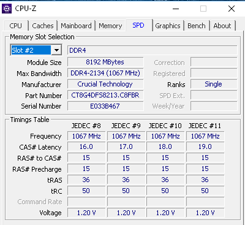Click the Module Size label

tap(44, 63)
